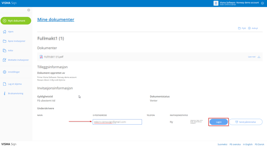This screenshot has height=147, width=267.
Task: Click the Firma: Visma Software line
Action: [57, 77]
